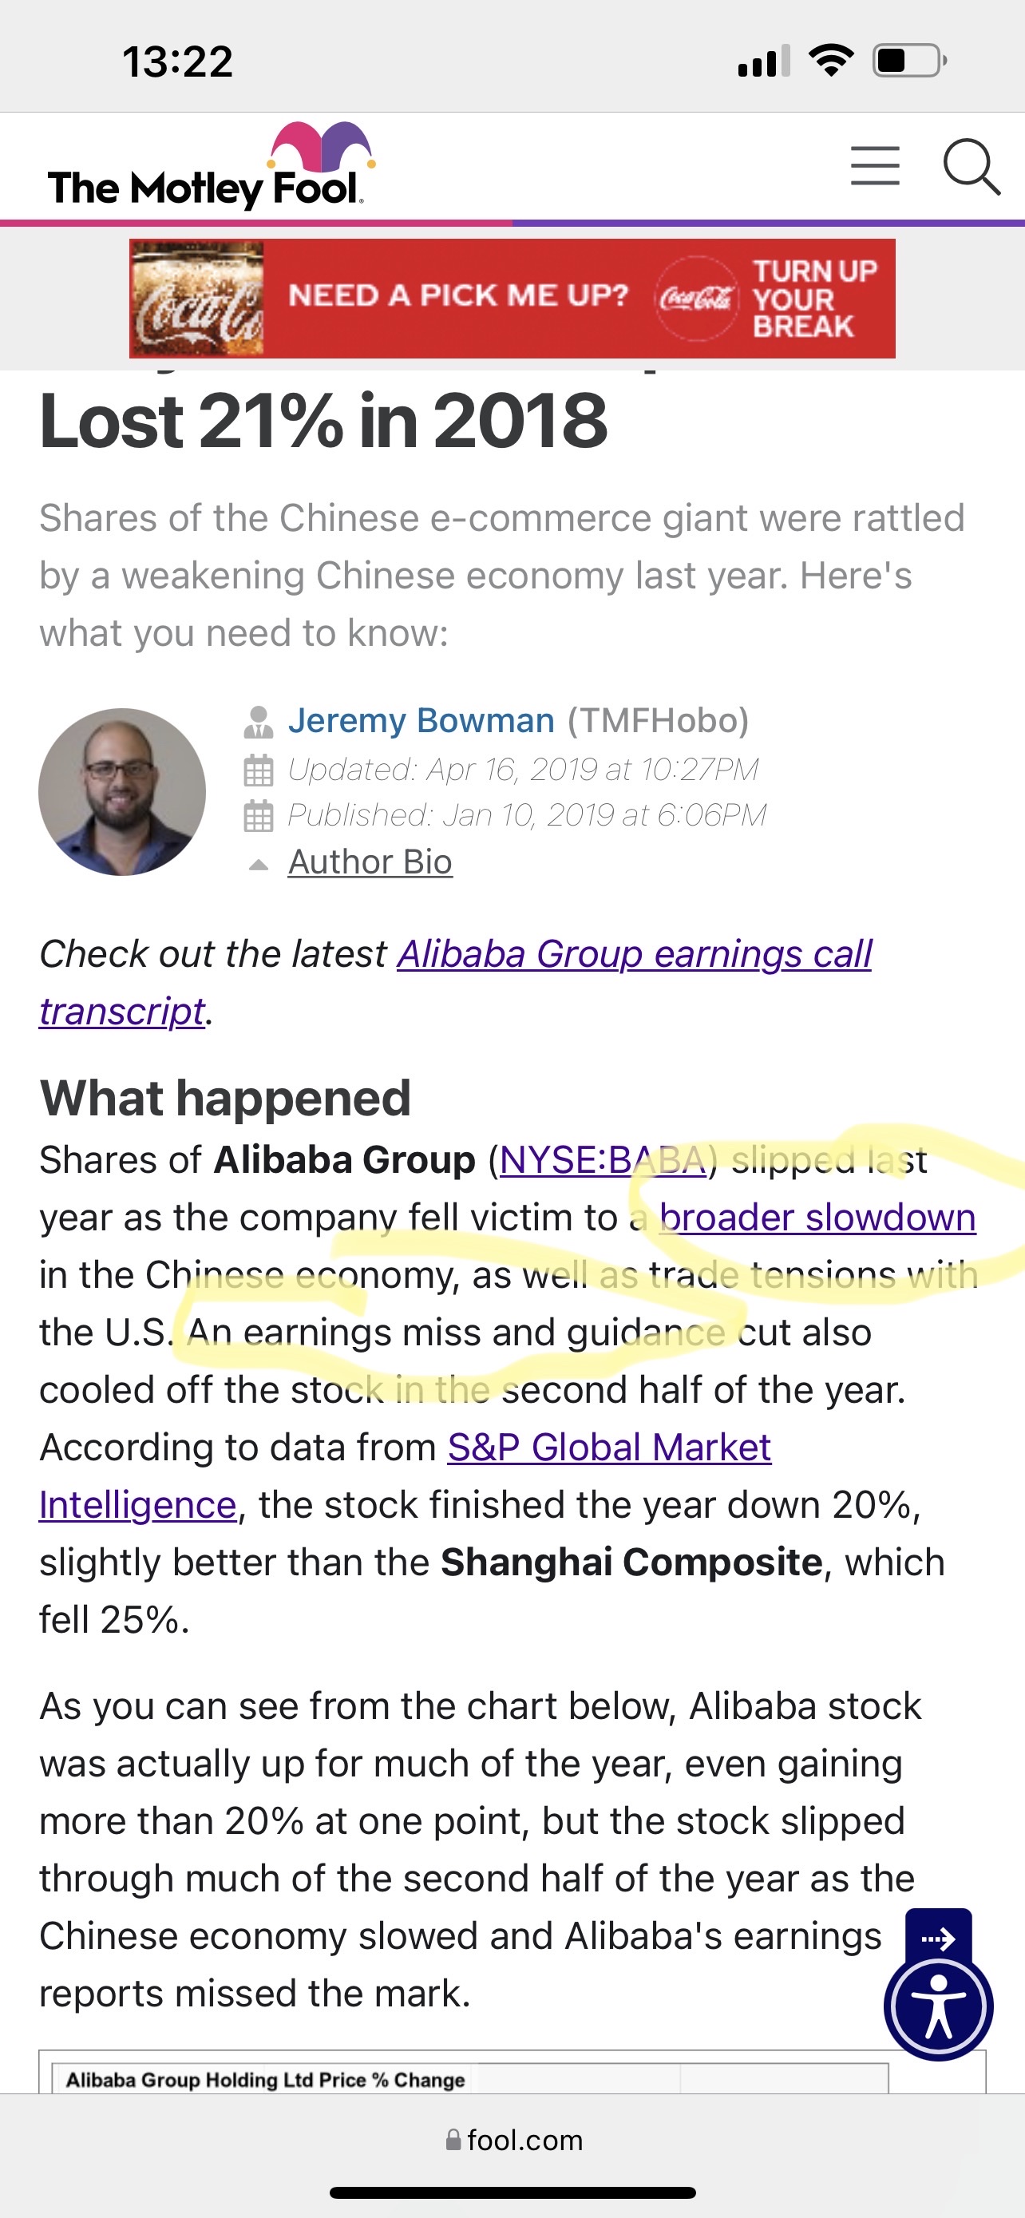
Task: Tap the Coca-Cola banner advertisement
Action: point(512,298)
